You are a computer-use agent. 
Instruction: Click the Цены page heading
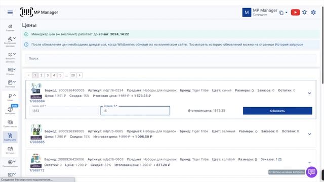[29, 25]
